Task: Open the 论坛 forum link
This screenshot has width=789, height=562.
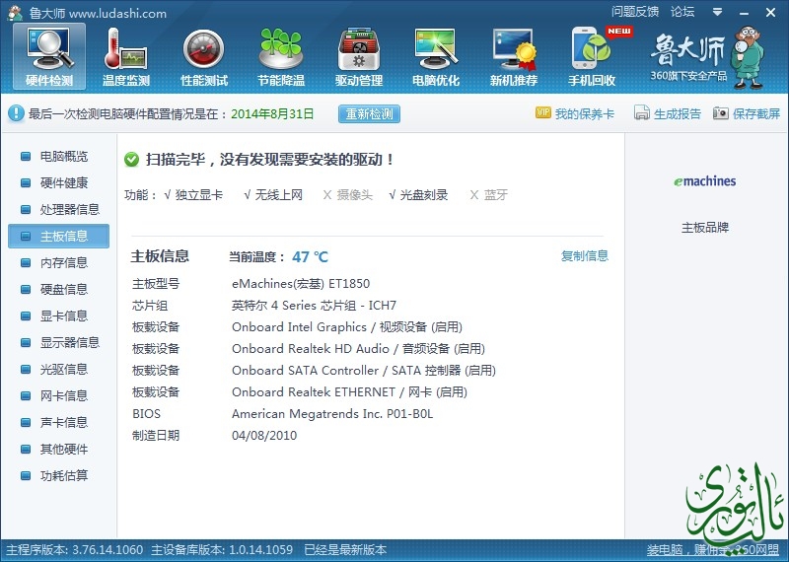Action: [682, 12]
